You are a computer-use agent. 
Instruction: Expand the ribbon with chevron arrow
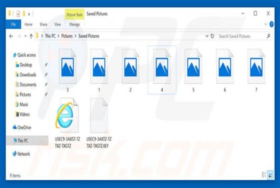click(265, 24)
